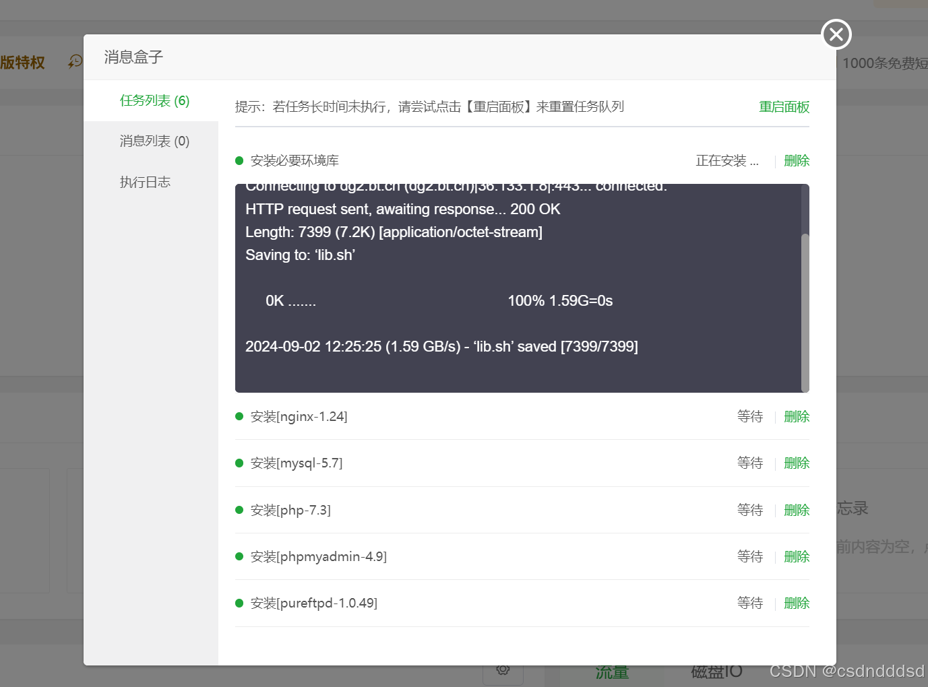Click the green dot beside 安装必要环境库
The width and height of the screenshot is (928, 687).
(239, 160)
